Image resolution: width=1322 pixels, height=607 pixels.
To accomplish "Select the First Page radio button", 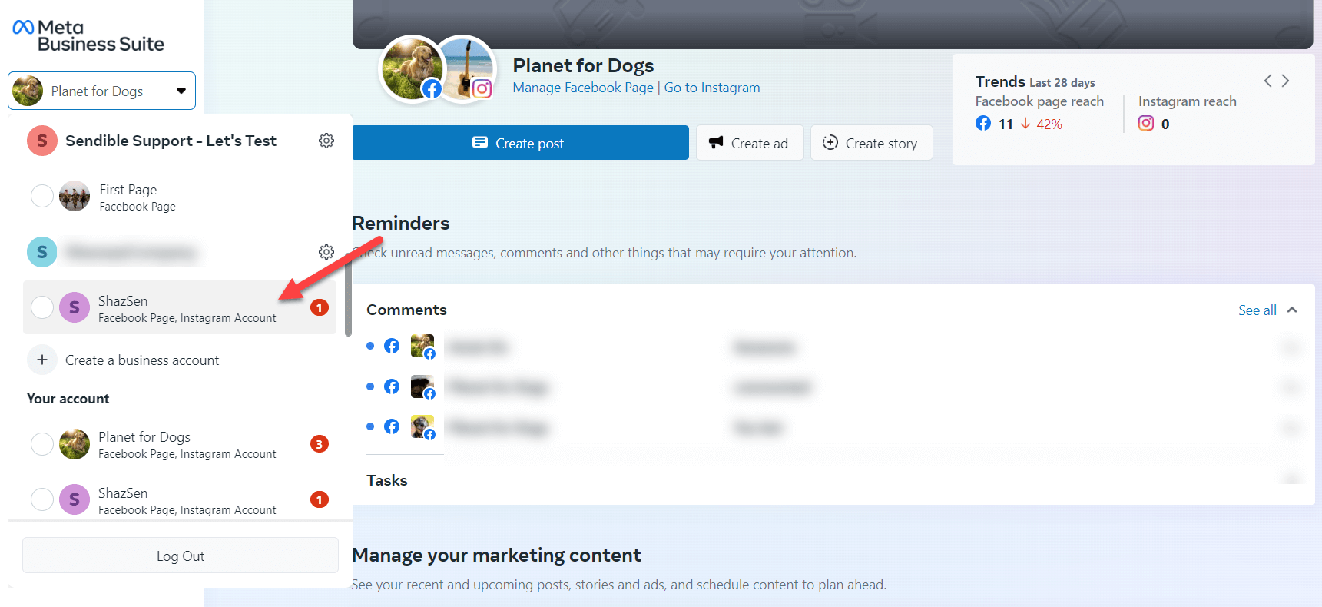I will coord(42,196).
